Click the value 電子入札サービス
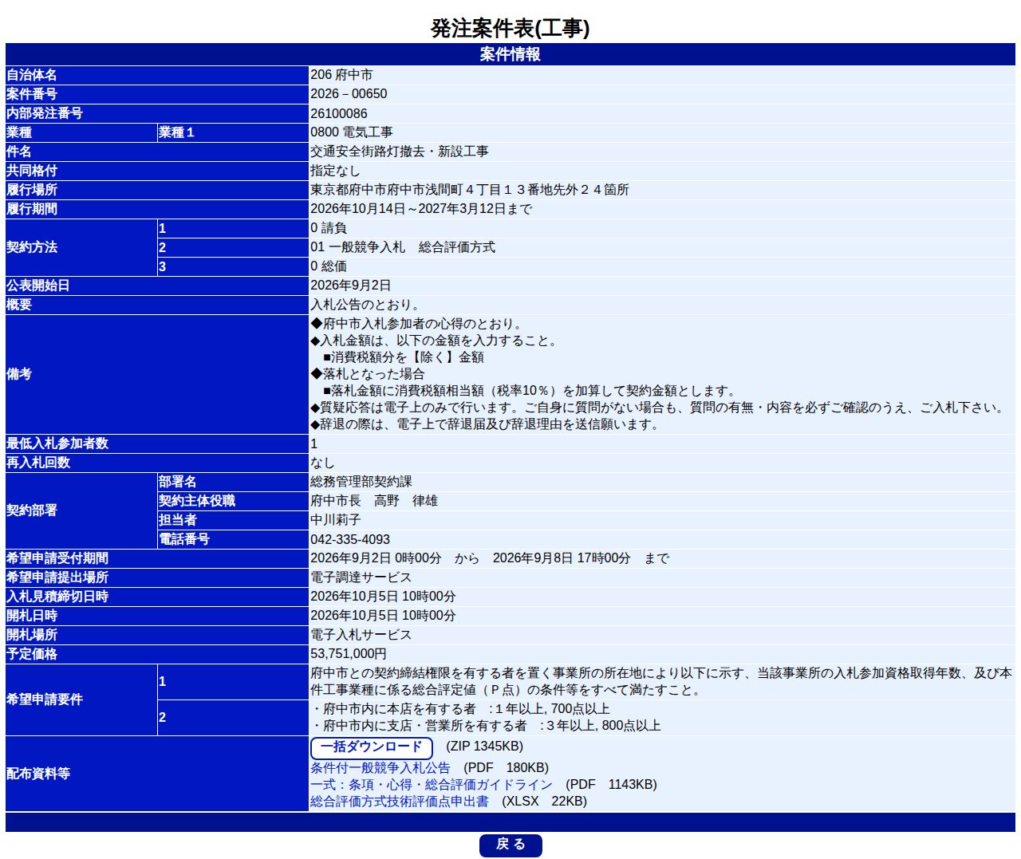Screen dimensions: 1021x859 (x=361, y=635)
